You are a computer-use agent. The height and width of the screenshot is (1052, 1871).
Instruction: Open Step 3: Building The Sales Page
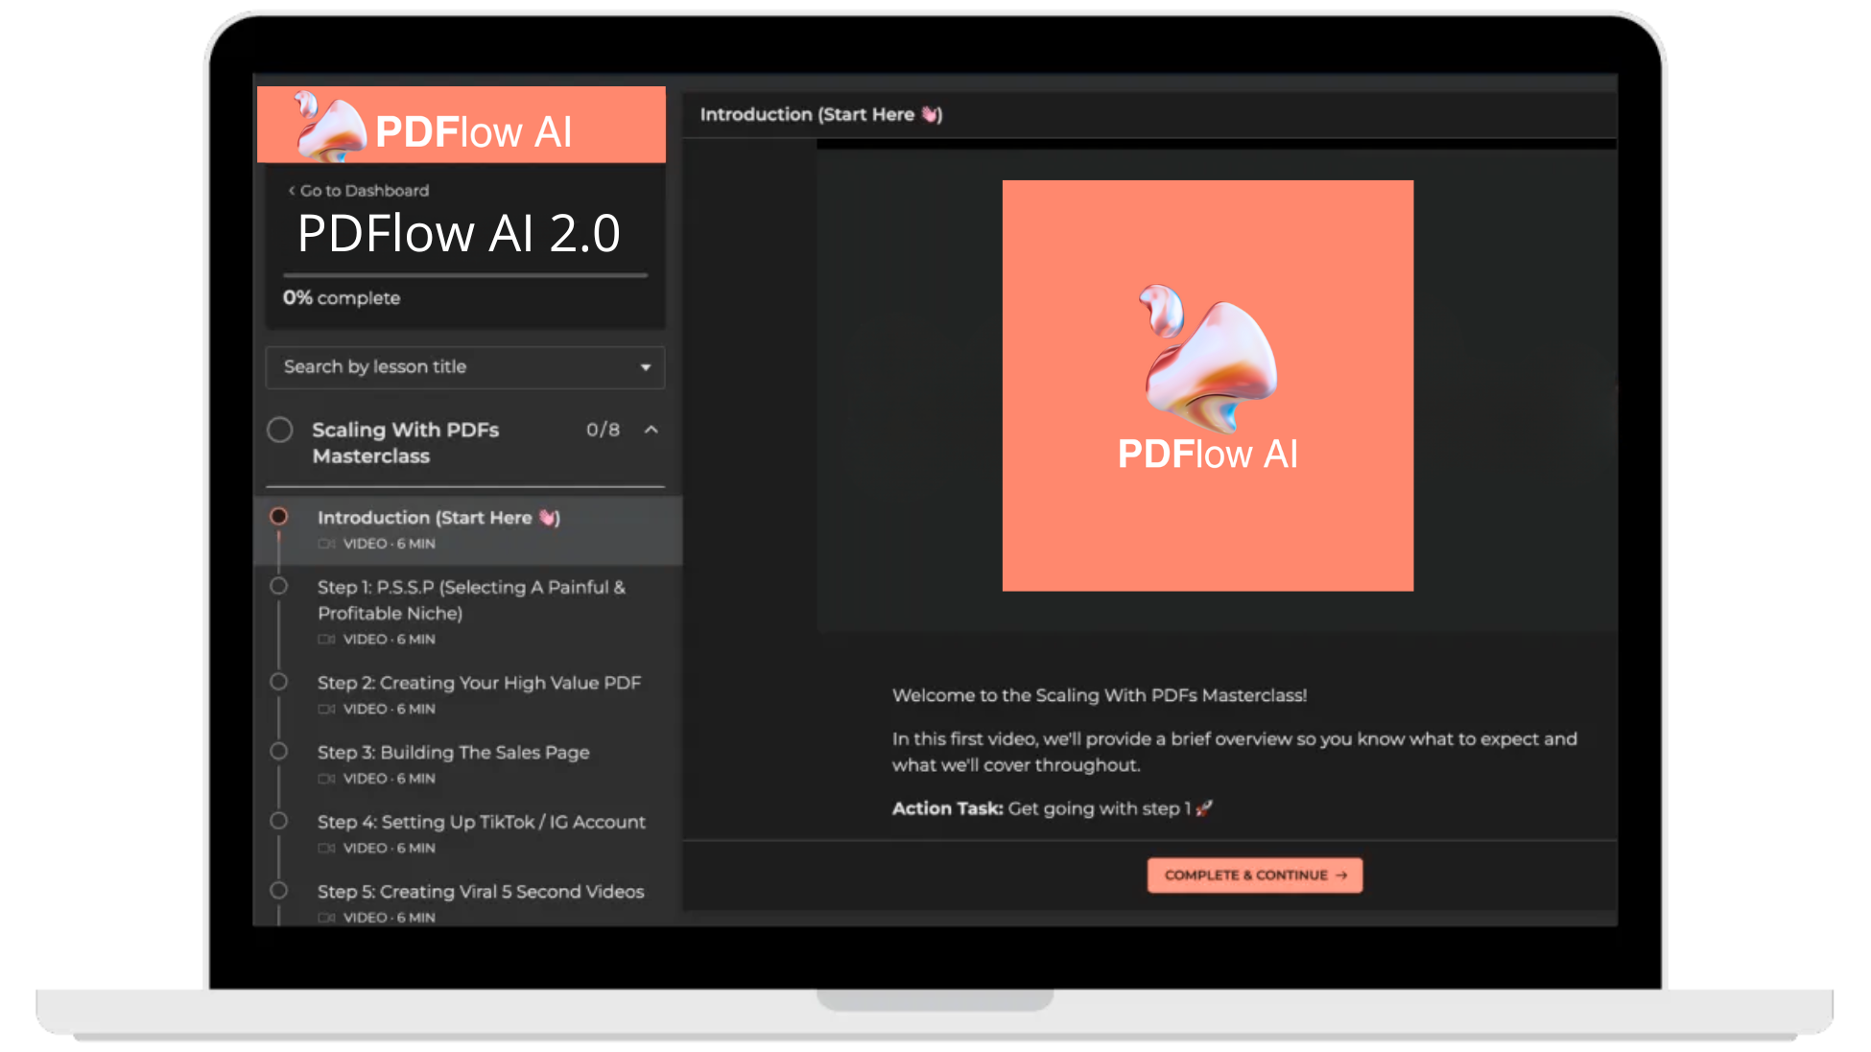[453, 753]
